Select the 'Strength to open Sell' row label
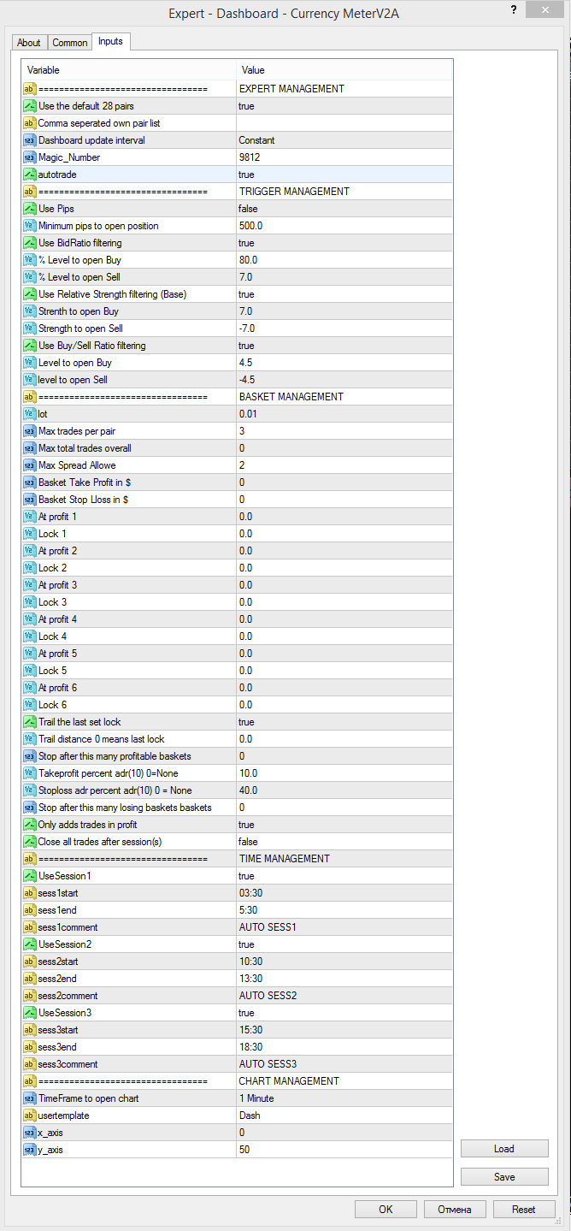Viewport: 571px width, 1231px height. pos(81,328)
